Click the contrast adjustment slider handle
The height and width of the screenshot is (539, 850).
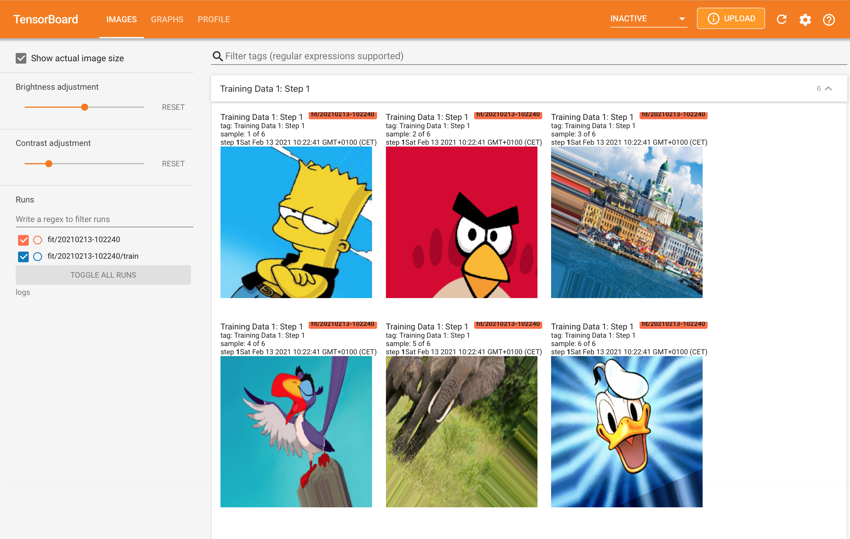coord(49,164)
